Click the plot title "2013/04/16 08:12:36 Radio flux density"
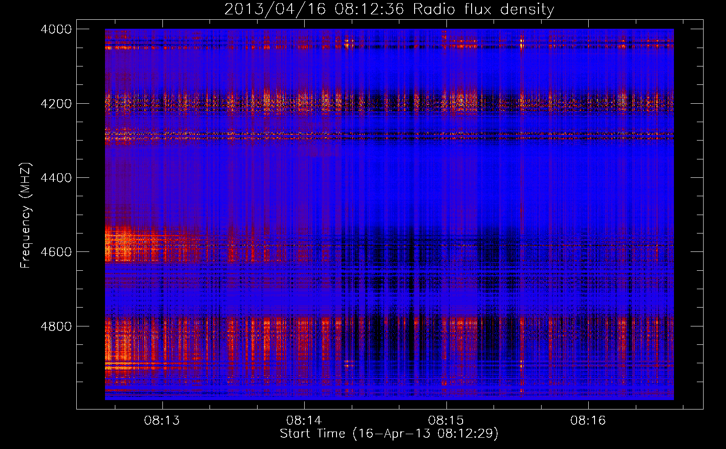Image resolution: width=726 pixels, height=449 pixels. pos(389,9)
